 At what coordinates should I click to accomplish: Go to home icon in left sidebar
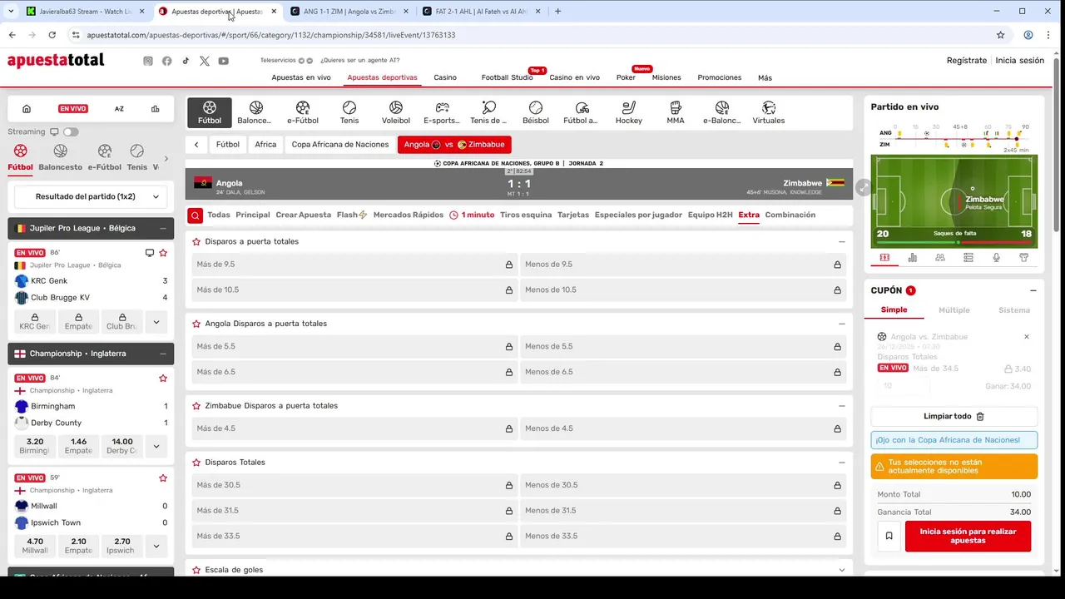click(x=27, y=109)
